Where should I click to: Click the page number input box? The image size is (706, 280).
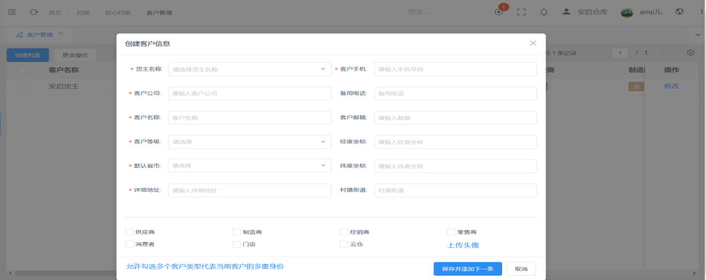coord(620,53)
